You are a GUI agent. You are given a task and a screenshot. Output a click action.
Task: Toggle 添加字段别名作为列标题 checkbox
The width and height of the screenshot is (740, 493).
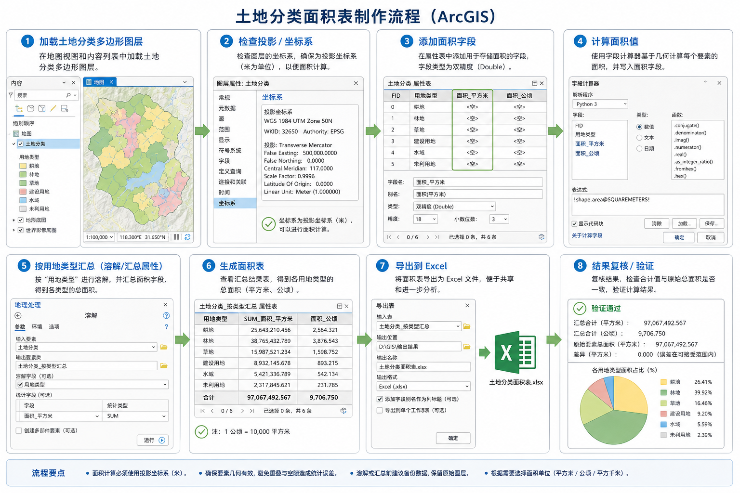pos(380,399)
